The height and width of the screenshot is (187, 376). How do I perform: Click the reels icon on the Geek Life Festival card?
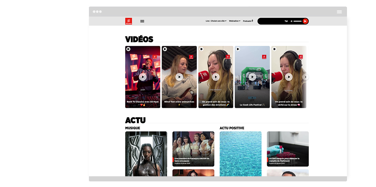pyautogui.click(x=238, y=49)
